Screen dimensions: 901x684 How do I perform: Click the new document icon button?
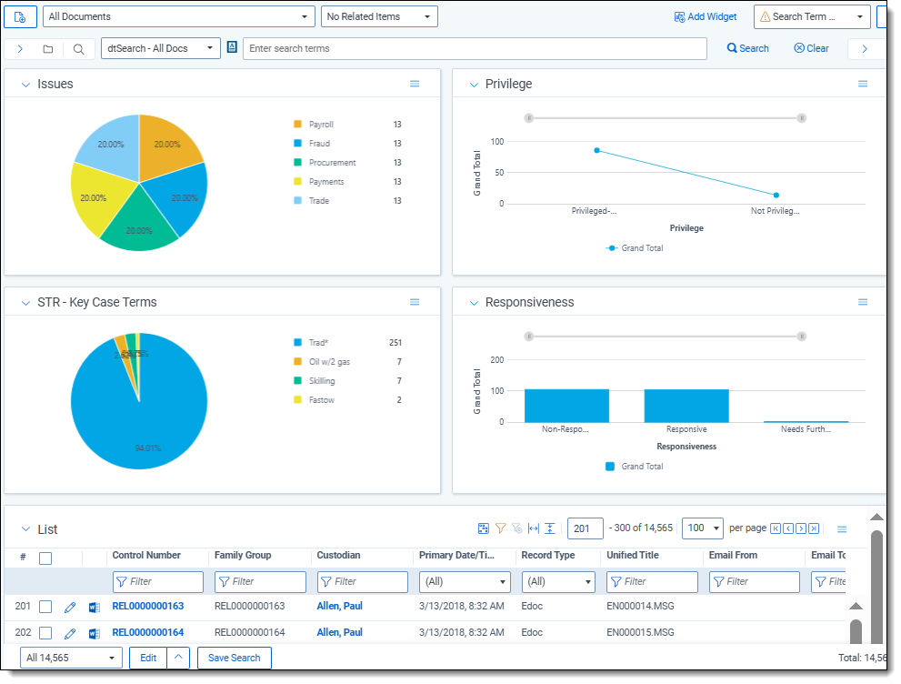pos(20,16)
